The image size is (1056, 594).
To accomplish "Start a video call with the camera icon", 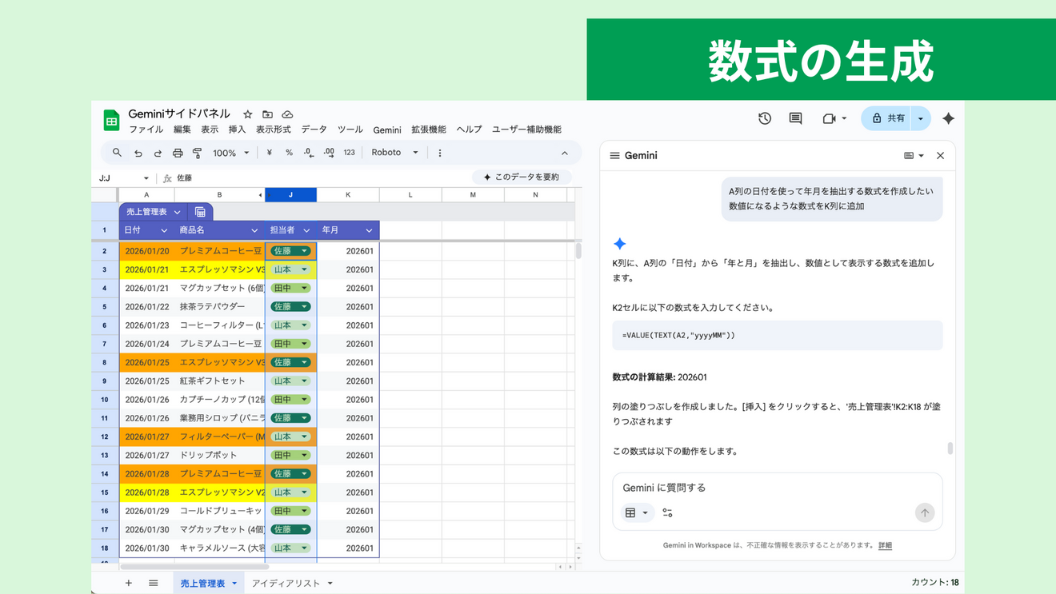I will point(829,118).
